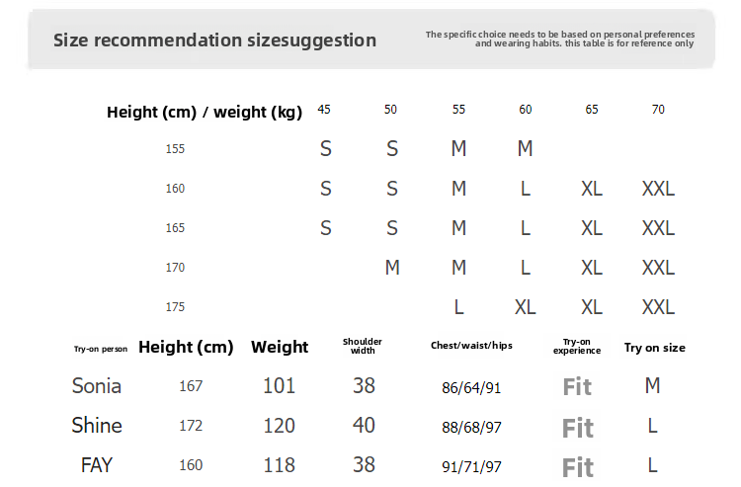Click the "Size recommendation sizesuggestion" title
The width and height of the screenshot is (741, 487).
(214, 41)
